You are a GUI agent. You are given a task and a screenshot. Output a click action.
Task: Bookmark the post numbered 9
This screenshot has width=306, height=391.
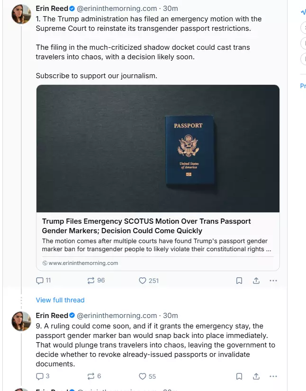pos(239,376)
